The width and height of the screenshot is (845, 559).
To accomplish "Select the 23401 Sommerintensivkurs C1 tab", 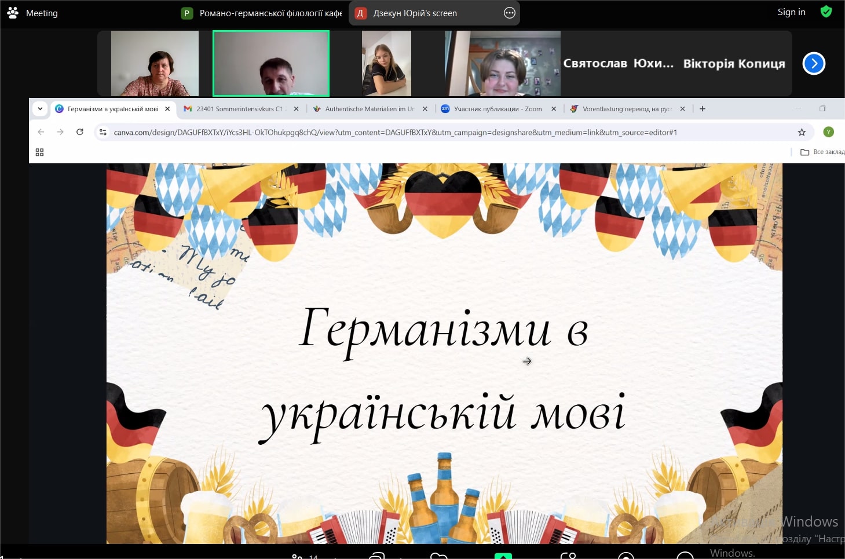I will tap(240, 109).
